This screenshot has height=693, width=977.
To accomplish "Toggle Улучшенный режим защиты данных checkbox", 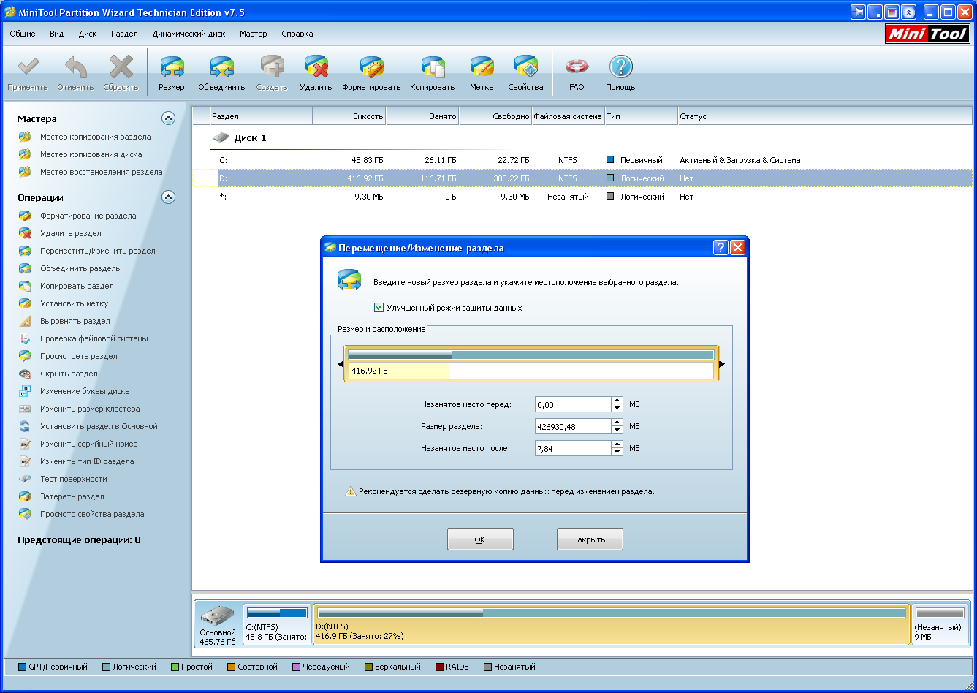I will click(x=379, y=308).
